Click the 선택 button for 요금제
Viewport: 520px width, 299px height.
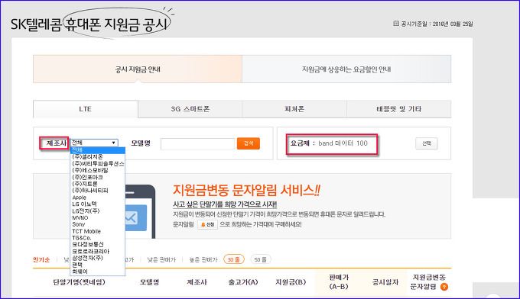tap(427, 143)
